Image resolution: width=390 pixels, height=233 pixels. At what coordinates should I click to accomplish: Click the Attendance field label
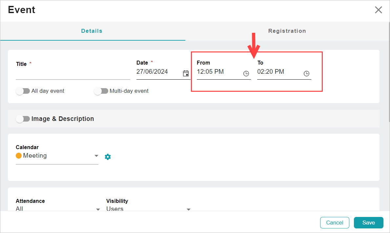coord(31,201)
